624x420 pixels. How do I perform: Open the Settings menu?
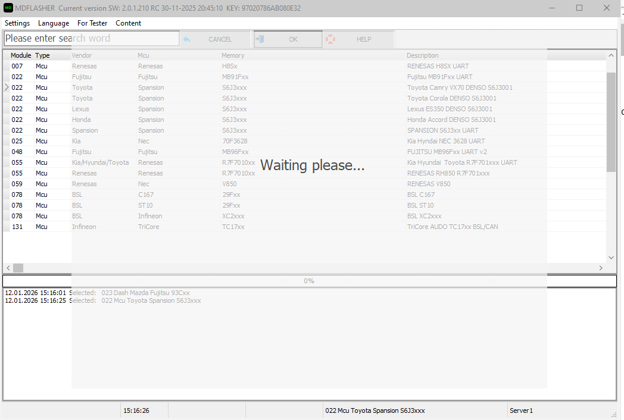(x=17, y=23)
